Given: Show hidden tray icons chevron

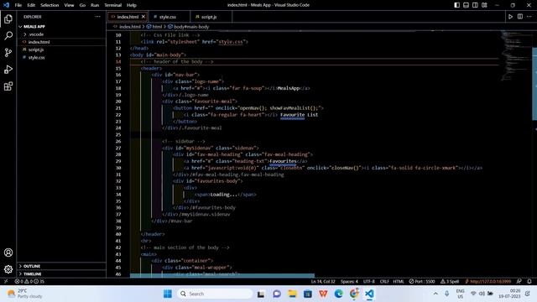Looking at the screenshot, I should pos(435,294).
